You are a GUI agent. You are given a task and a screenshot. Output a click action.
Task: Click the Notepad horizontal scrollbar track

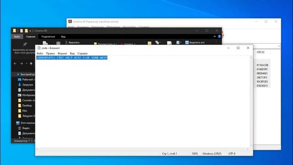142,149
